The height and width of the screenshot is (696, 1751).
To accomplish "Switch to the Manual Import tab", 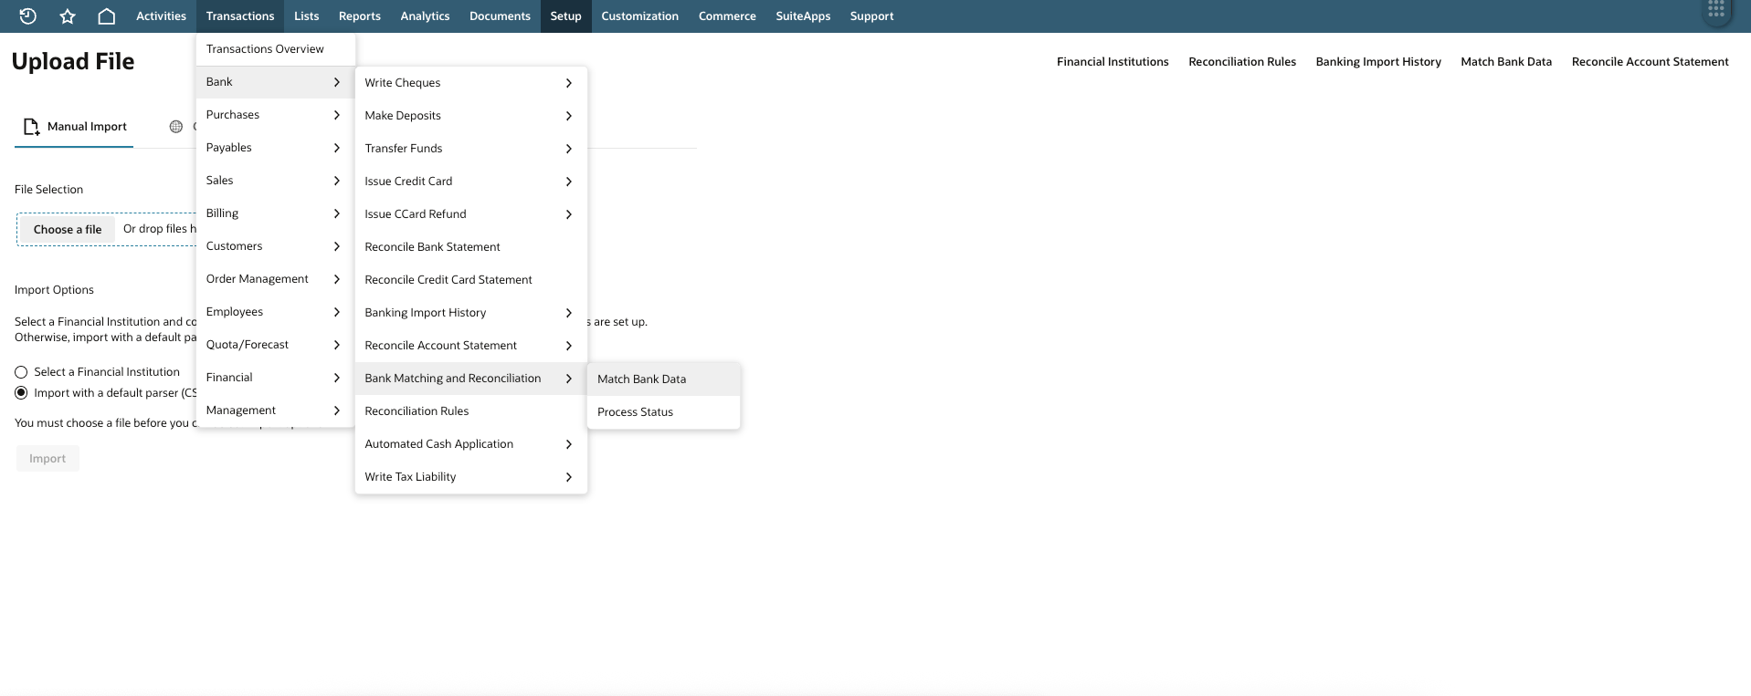I will click(74, 127).
